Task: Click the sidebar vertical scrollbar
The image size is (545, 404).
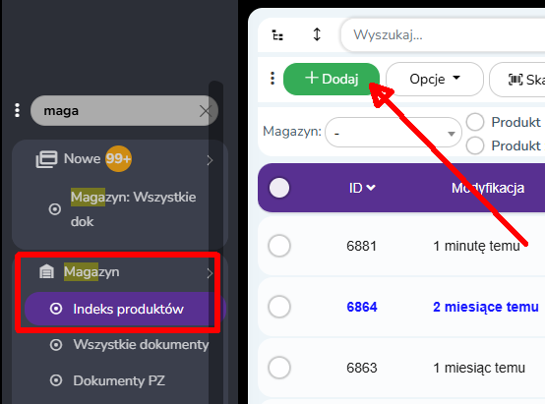Action: click(215, 243)
